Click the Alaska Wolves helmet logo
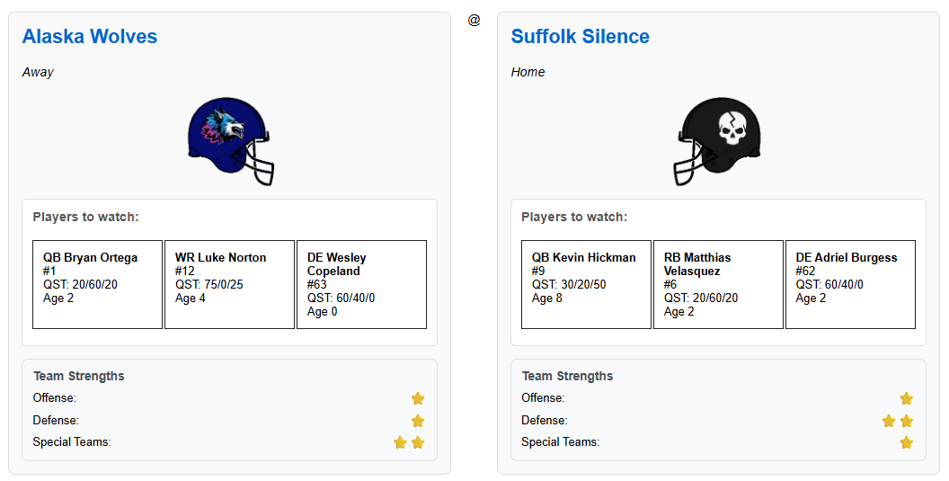Viewport: 949px width, 481px height. click(x=230, y=142)
